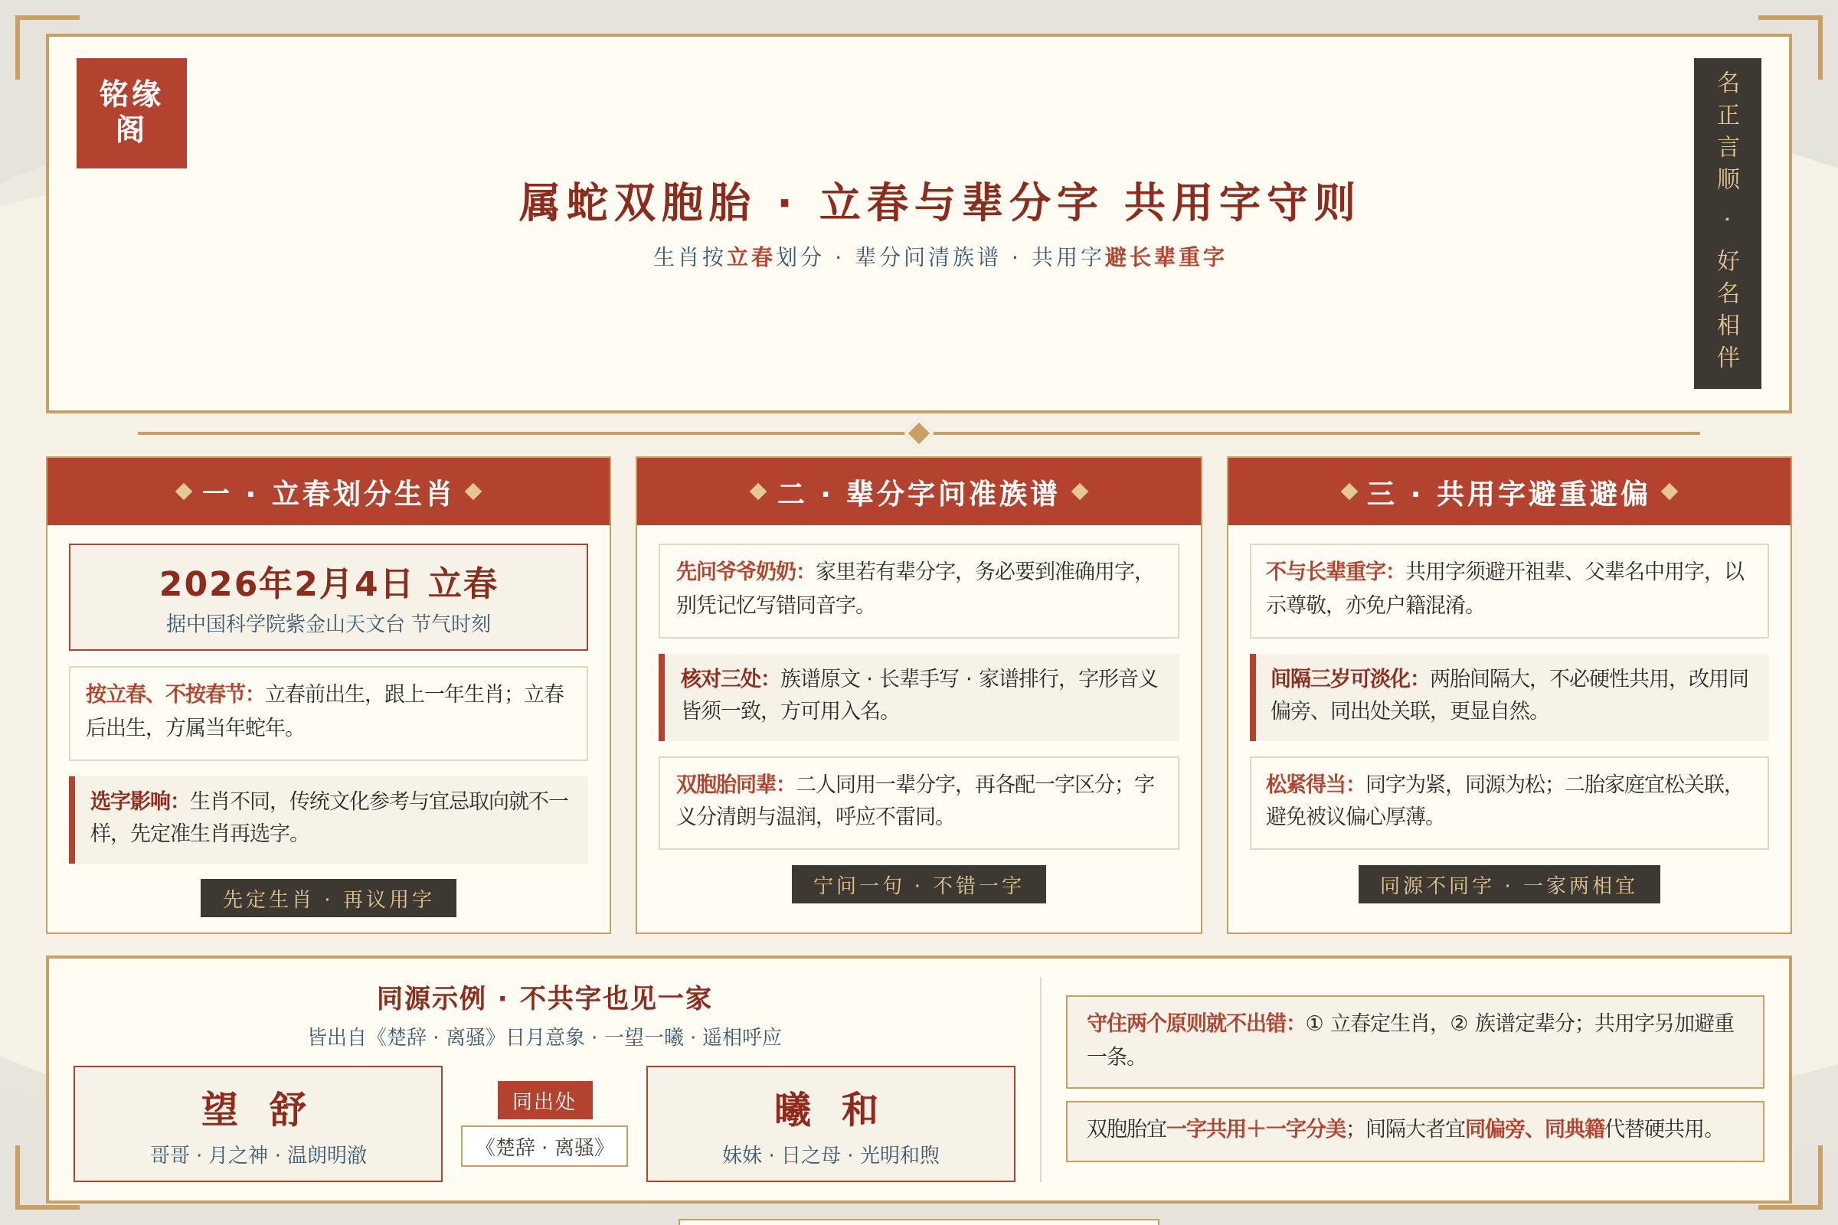The height and width of the screenshot is (1225, 1838).
Task: Click the 同源不同字·一家两相宜 tag
Action: (x=1509, y=884)
